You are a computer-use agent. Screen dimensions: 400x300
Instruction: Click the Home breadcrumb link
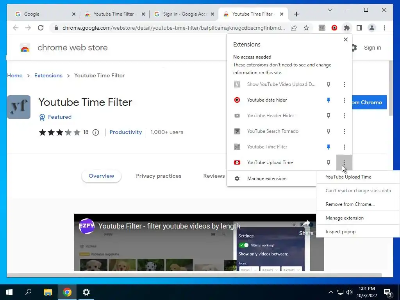tap(15, 75)
